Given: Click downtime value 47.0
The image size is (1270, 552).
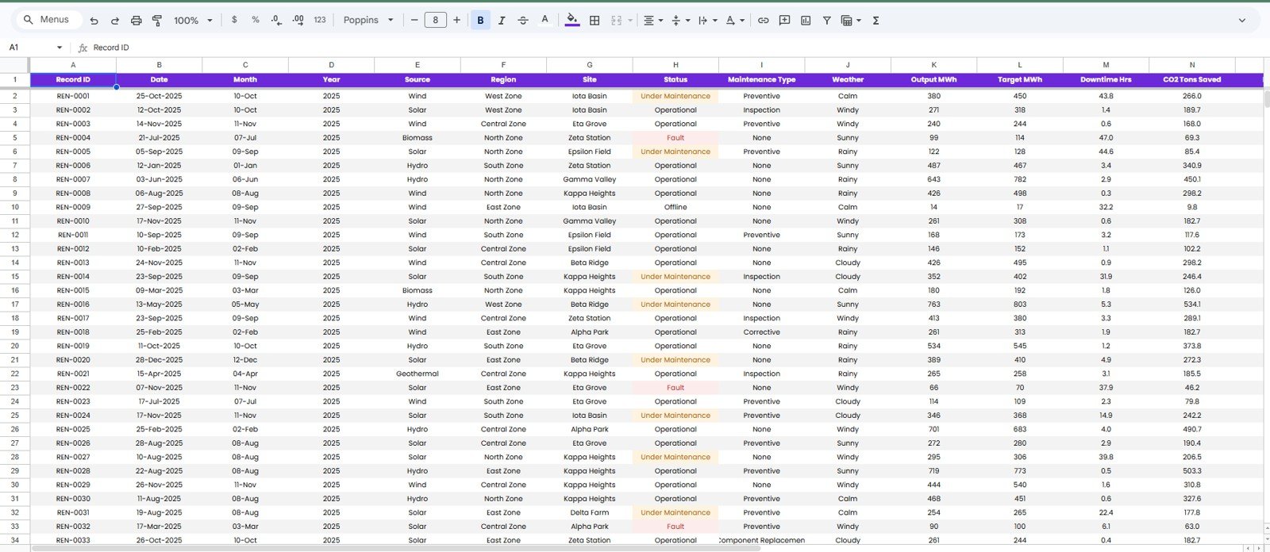Looking at the screenshot, I should tap(1106, 138).
